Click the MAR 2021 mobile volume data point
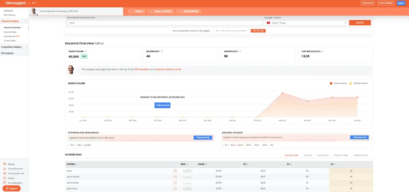The height and width of the screenshot is (192, 409). pos(282,93)
